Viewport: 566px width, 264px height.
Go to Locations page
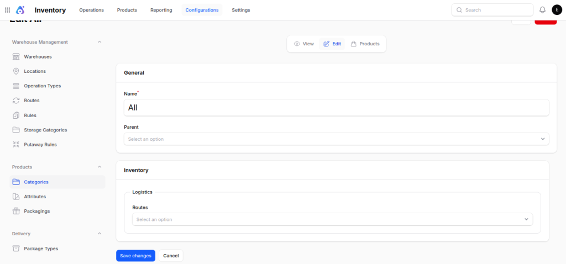point(57,71)
